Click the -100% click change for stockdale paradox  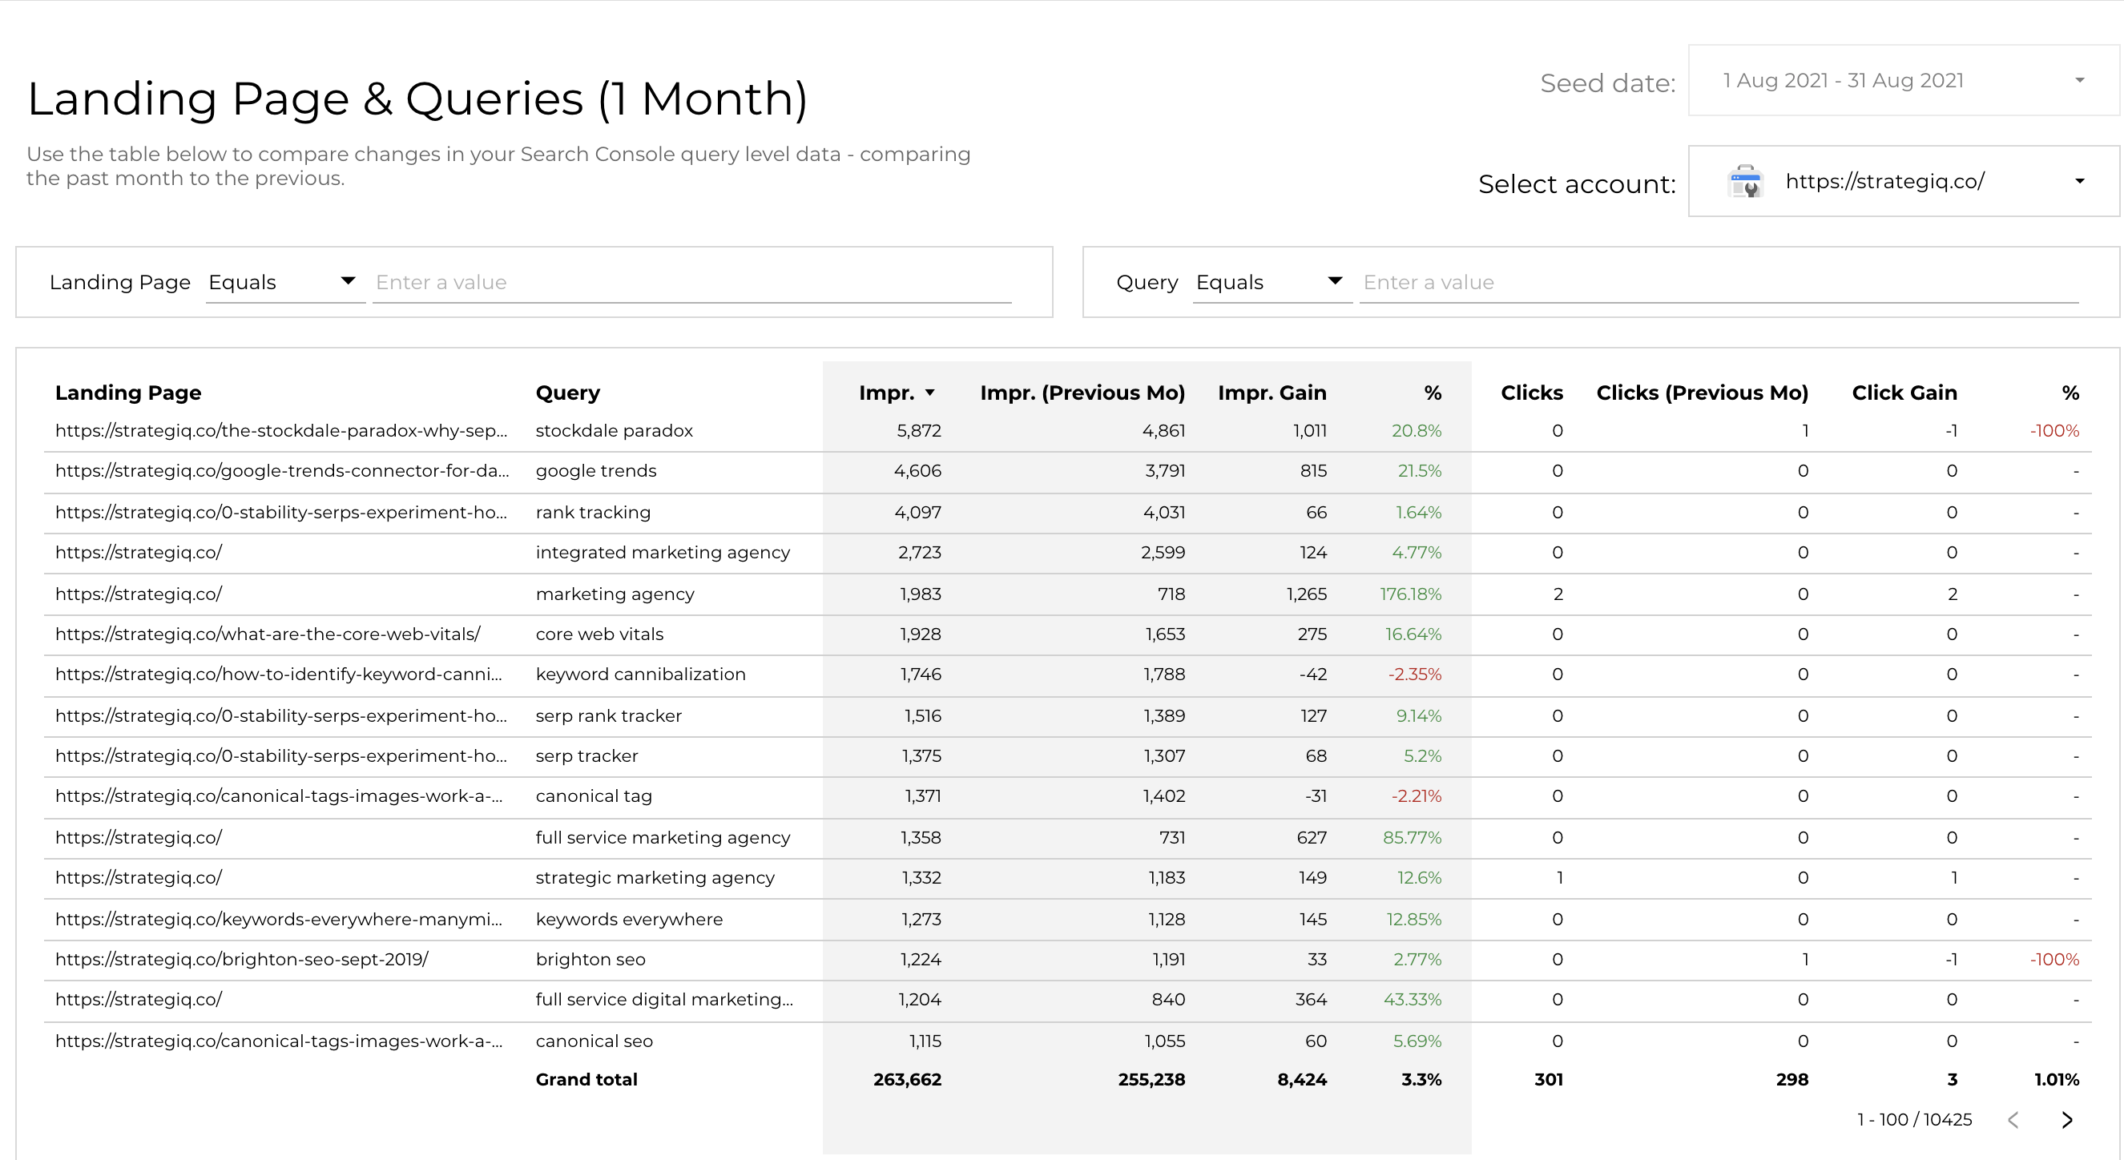point(2055,430)
